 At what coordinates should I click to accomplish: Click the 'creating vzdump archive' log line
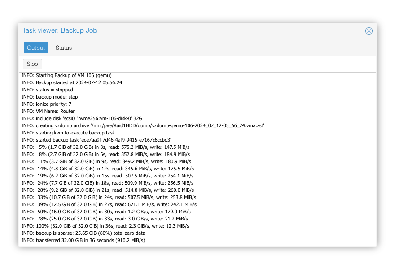(143, 125)
